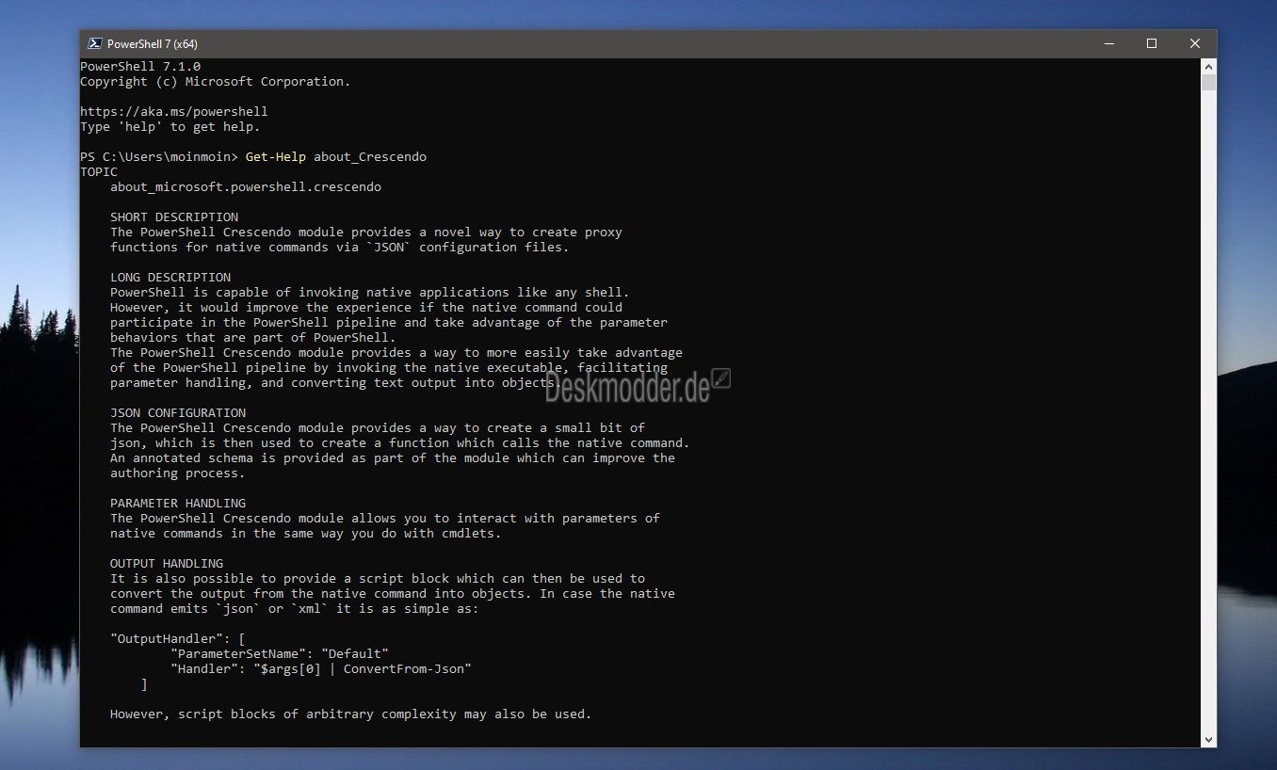
Task: Click the https://aka.ms/powershell URL text
Action: coord(174,111)
